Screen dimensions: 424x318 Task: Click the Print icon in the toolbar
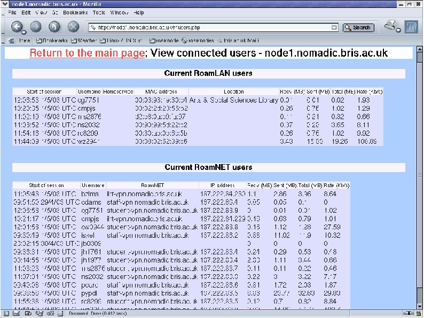tap(390, 26)
